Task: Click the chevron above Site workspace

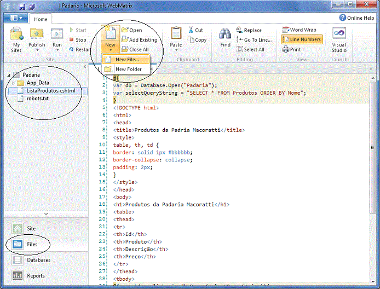Action: click(46, 214)
